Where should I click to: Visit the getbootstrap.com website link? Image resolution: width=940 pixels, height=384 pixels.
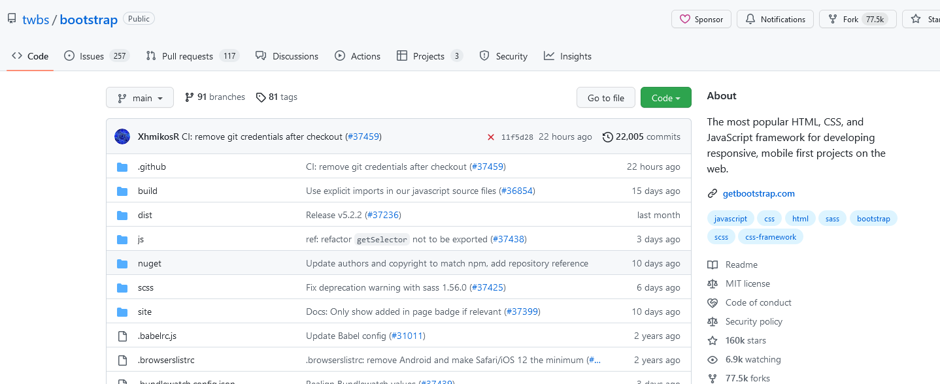pos(759,193)
